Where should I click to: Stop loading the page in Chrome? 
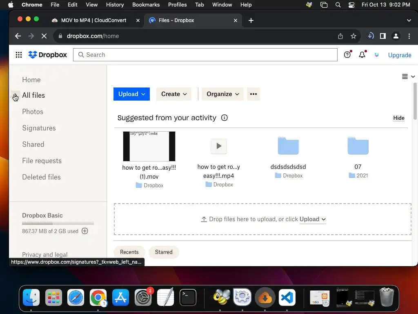[x=44, y=36]
